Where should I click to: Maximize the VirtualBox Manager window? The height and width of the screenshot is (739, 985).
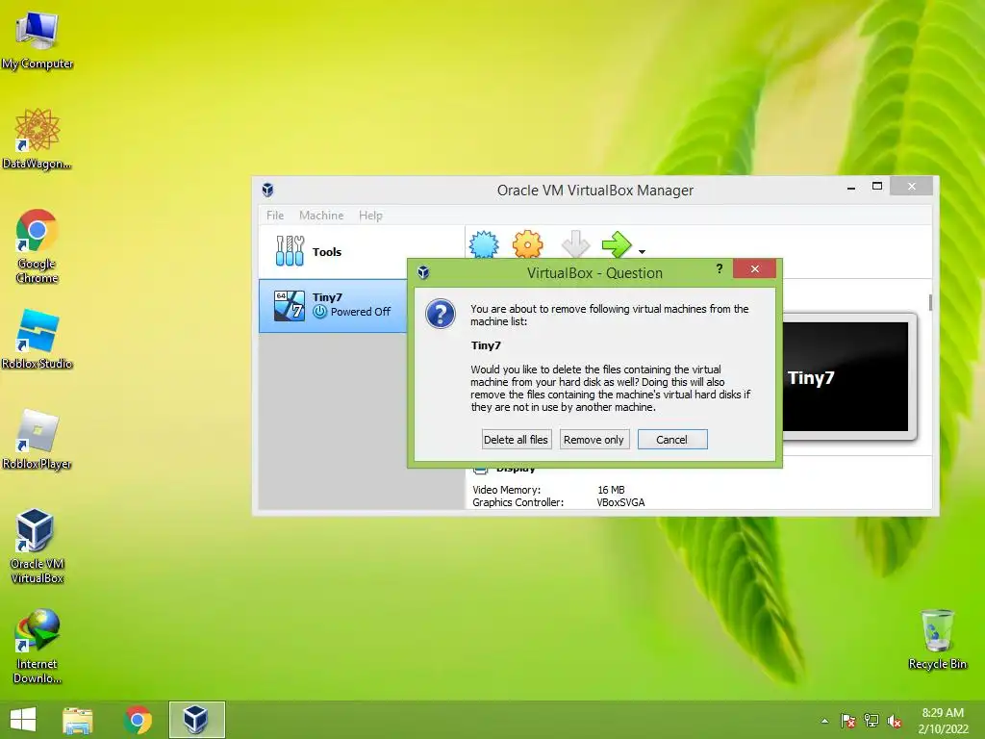pos(877,186)
